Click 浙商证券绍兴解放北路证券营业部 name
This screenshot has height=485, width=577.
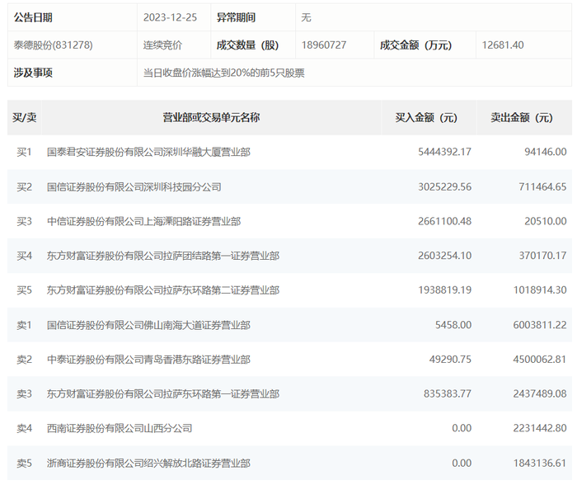[x=148, y=464]
